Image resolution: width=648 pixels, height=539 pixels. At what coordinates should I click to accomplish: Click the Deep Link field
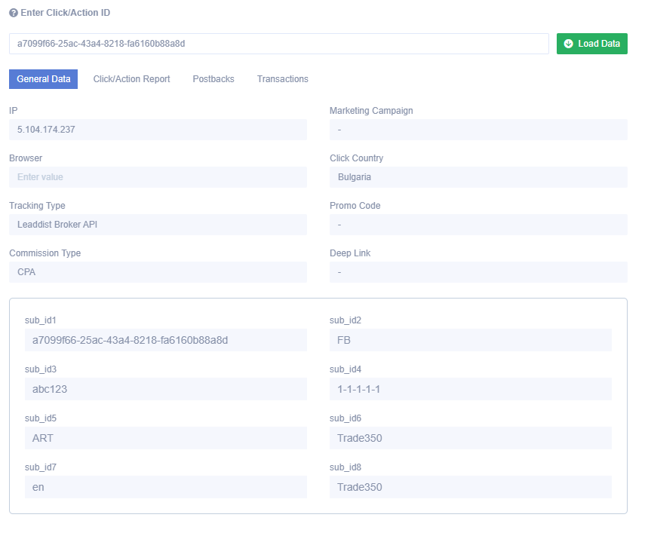478,272
